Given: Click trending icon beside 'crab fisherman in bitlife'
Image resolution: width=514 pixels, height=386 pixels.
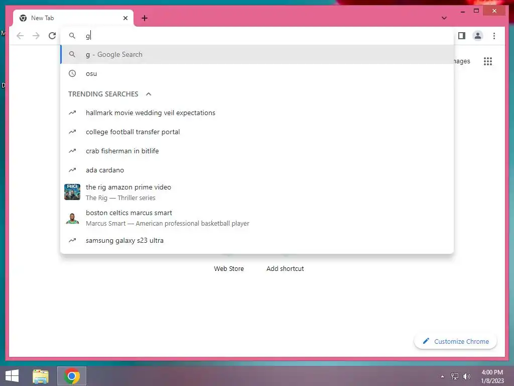Looking at the screenshot, I should [x=72, y=151].
